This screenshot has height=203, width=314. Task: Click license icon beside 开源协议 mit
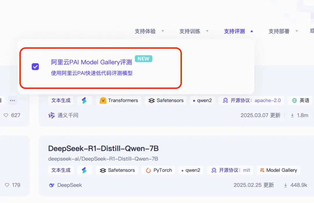click(214, 170)
